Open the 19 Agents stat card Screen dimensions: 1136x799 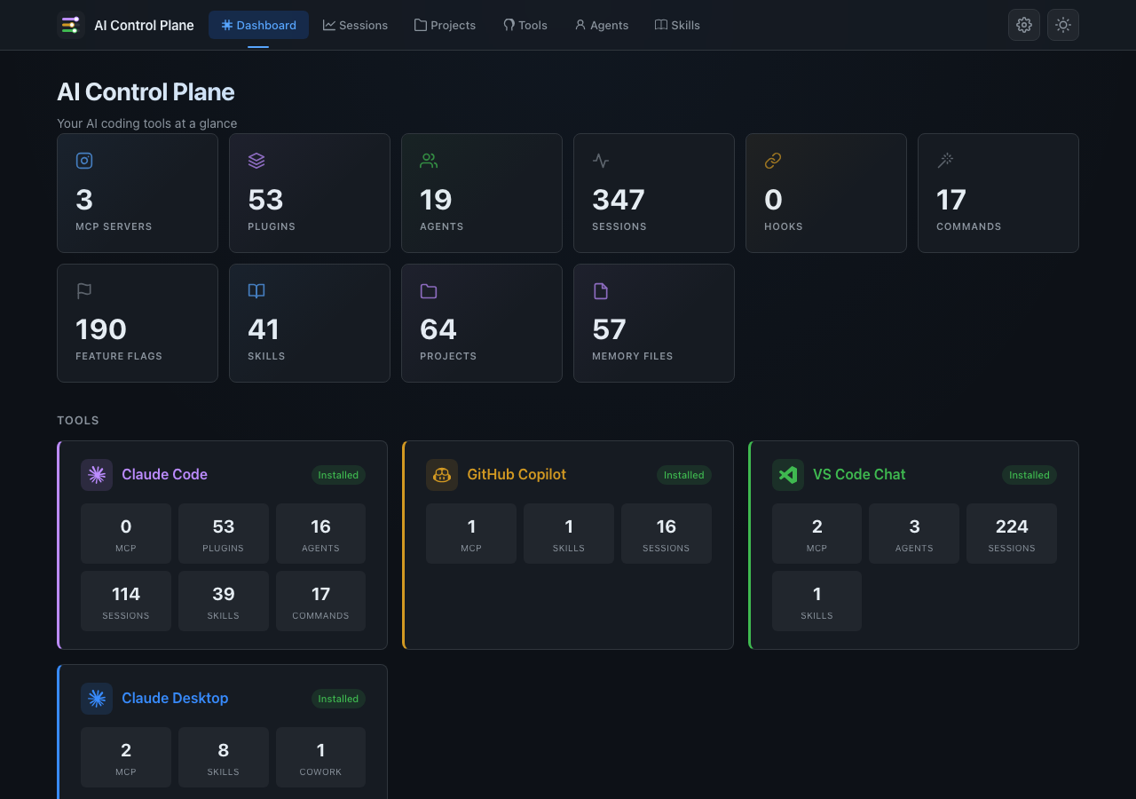coord(482,193)
